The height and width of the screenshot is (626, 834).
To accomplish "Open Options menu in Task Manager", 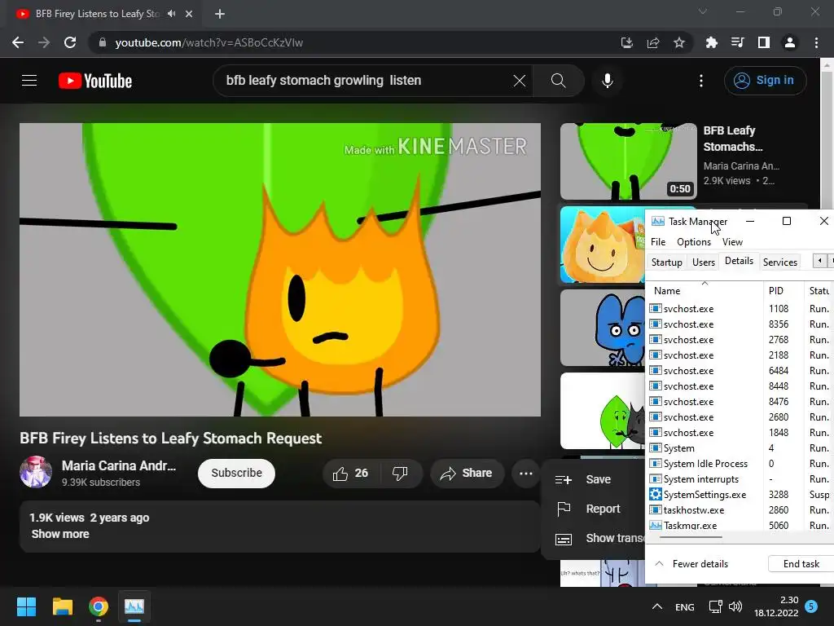I will [694, 241].
